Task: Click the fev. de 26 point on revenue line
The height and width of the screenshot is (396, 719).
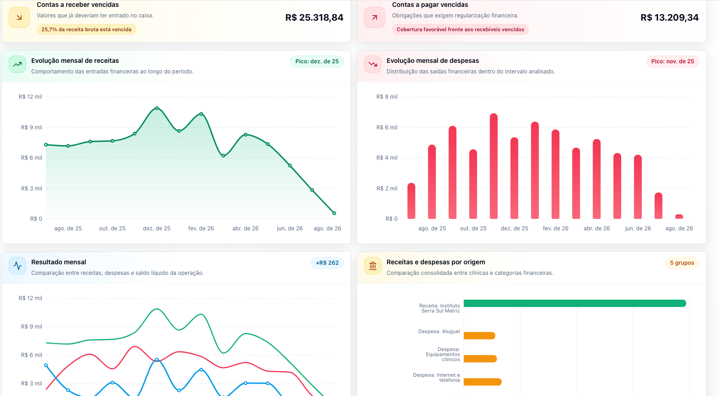Action: 201,114
